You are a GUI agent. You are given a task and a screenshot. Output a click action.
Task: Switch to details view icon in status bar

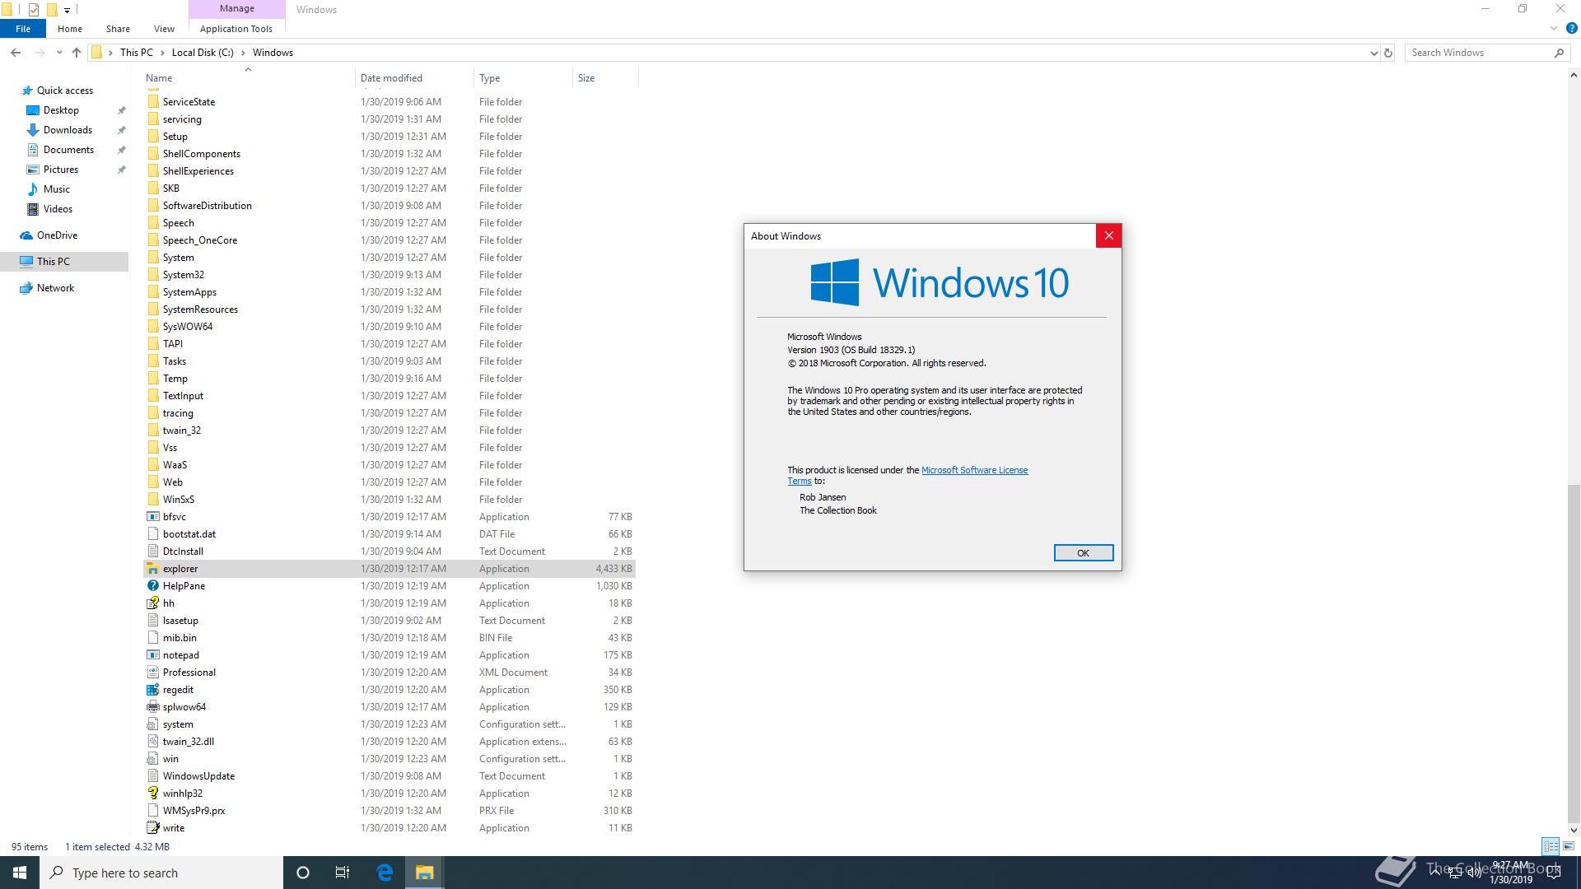[1551, 846]
